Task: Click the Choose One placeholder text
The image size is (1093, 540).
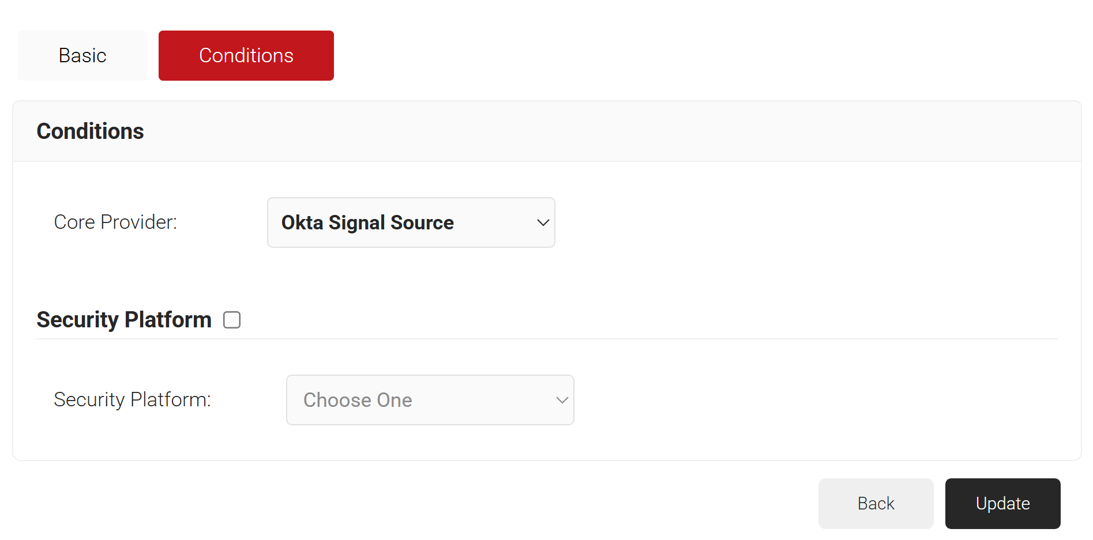Action: [x=358, y=400]
